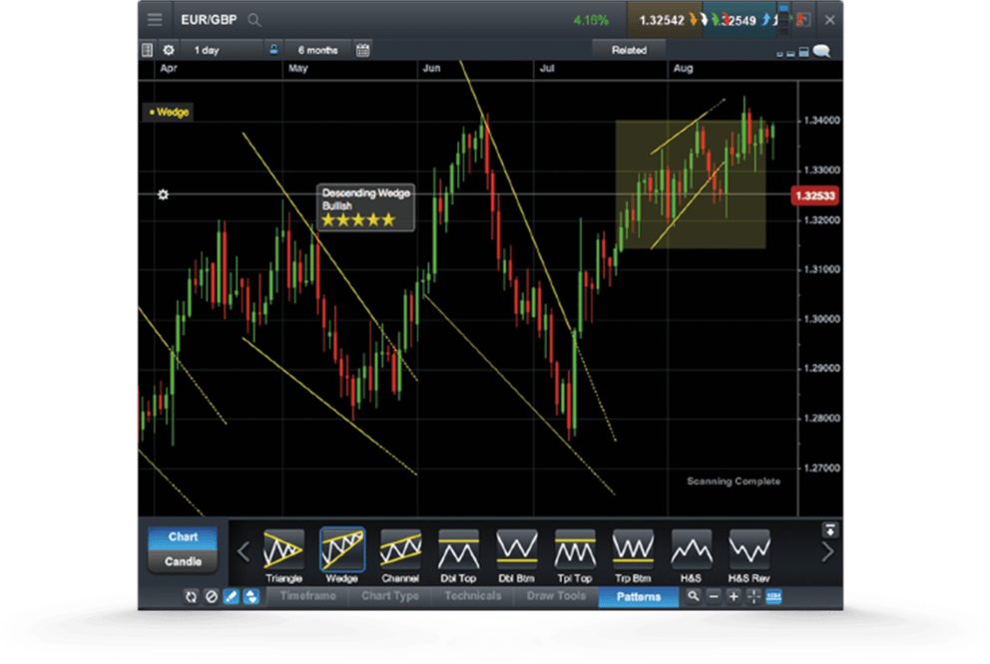Open the 6 months range dropdown
Image resolution: width=990 pixels, height=664 pixels.
click(316, 50)
